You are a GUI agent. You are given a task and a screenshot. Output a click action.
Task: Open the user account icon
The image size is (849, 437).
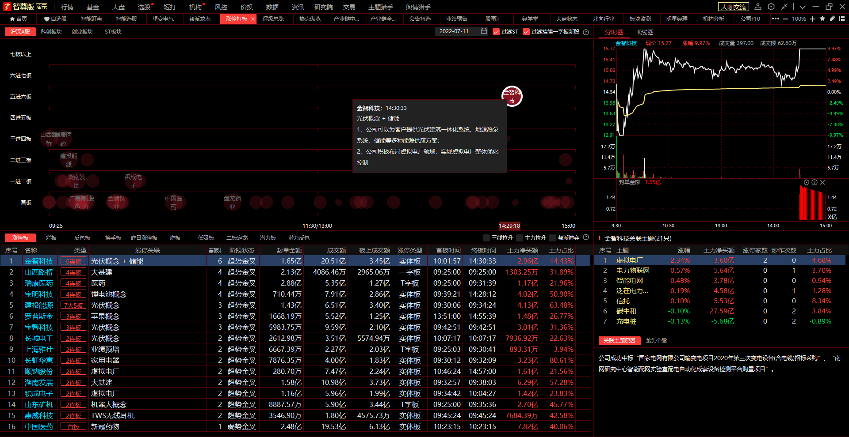(x=758, y=7)
